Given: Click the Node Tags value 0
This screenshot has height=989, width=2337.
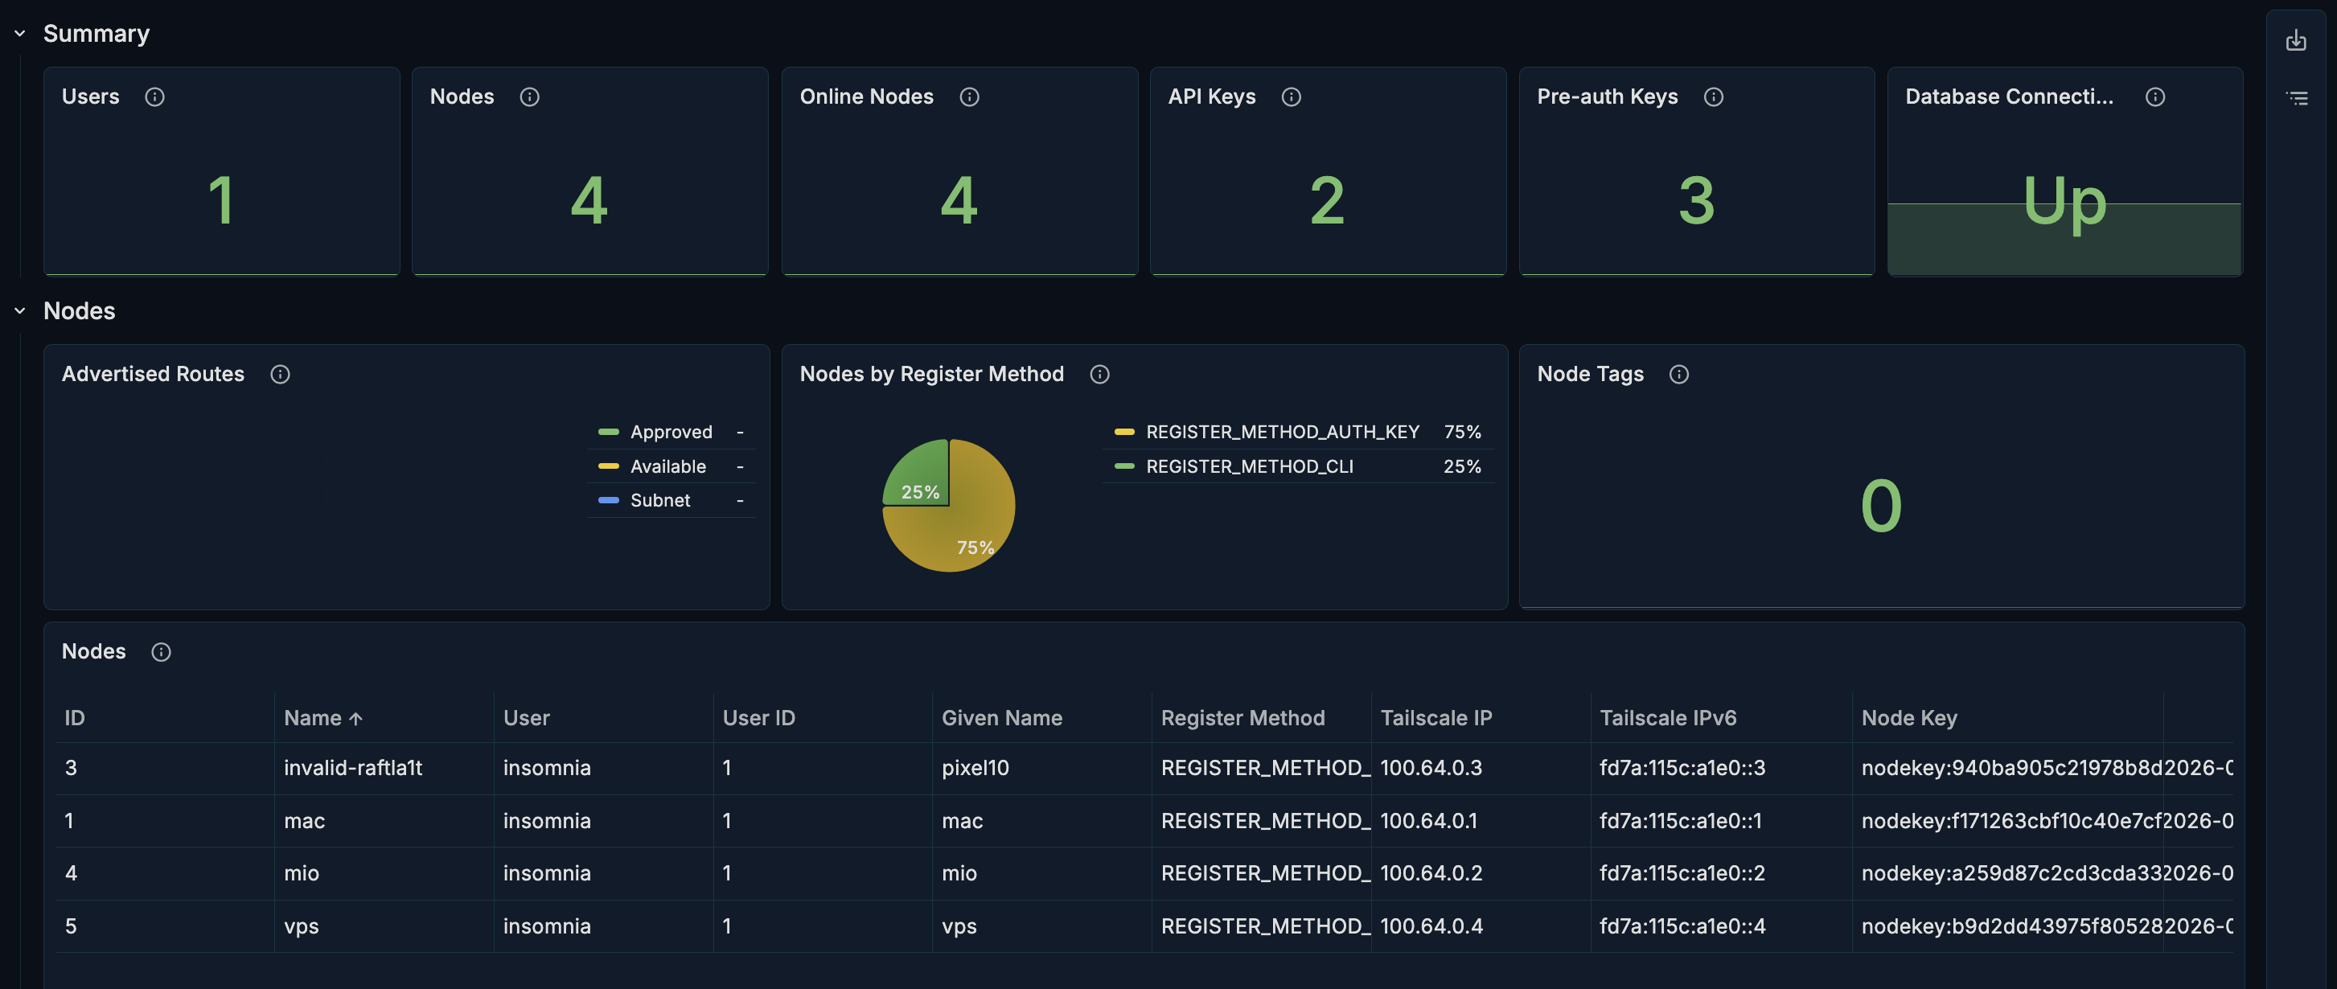Looking at the screenshot, I should coord(1882,506).
